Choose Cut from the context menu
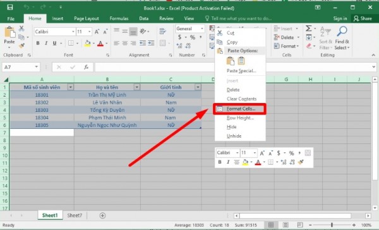This screenshot has width=379, height=230. 240,33
